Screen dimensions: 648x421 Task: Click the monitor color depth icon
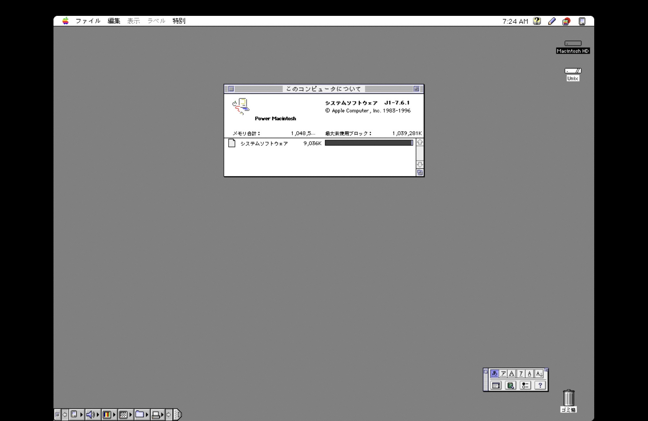(x=107, y=415)
